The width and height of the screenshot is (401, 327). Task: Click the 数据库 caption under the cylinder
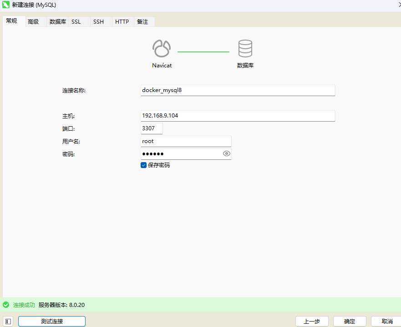pyautogui.click(x=245, y=66)
